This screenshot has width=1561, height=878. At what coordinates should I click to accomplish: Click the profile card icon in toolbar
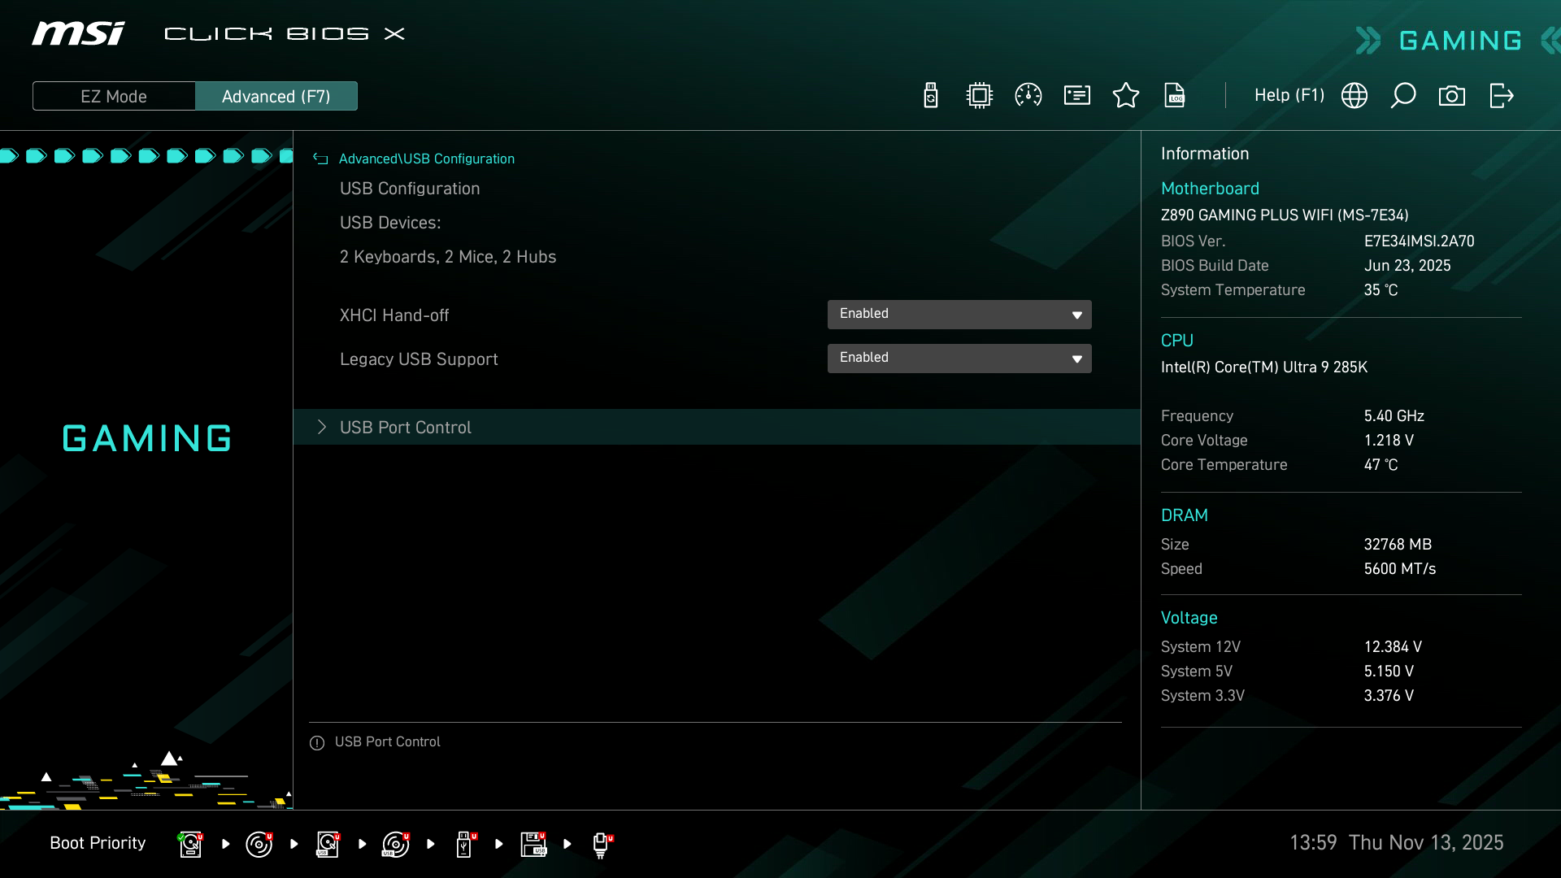tap(1077, 96)
